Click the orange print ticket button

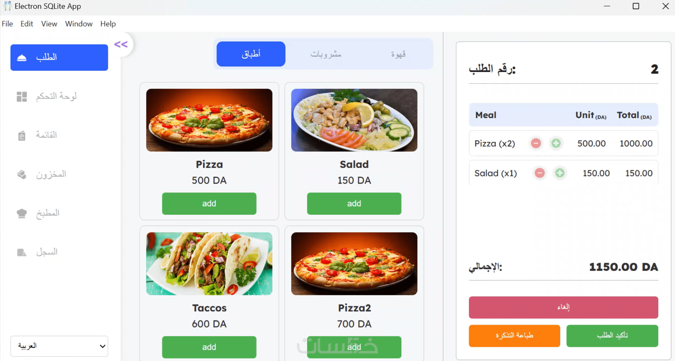[x=514, y=336]
